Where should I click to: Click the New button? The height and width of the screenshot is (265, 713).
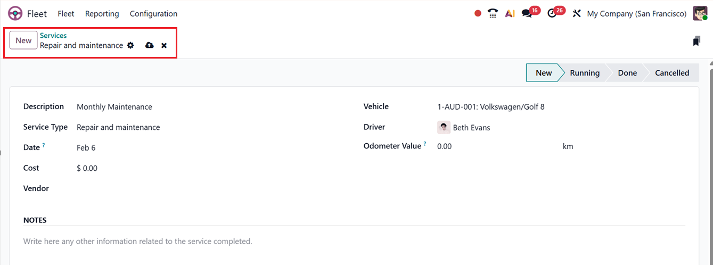pos(23,40)
